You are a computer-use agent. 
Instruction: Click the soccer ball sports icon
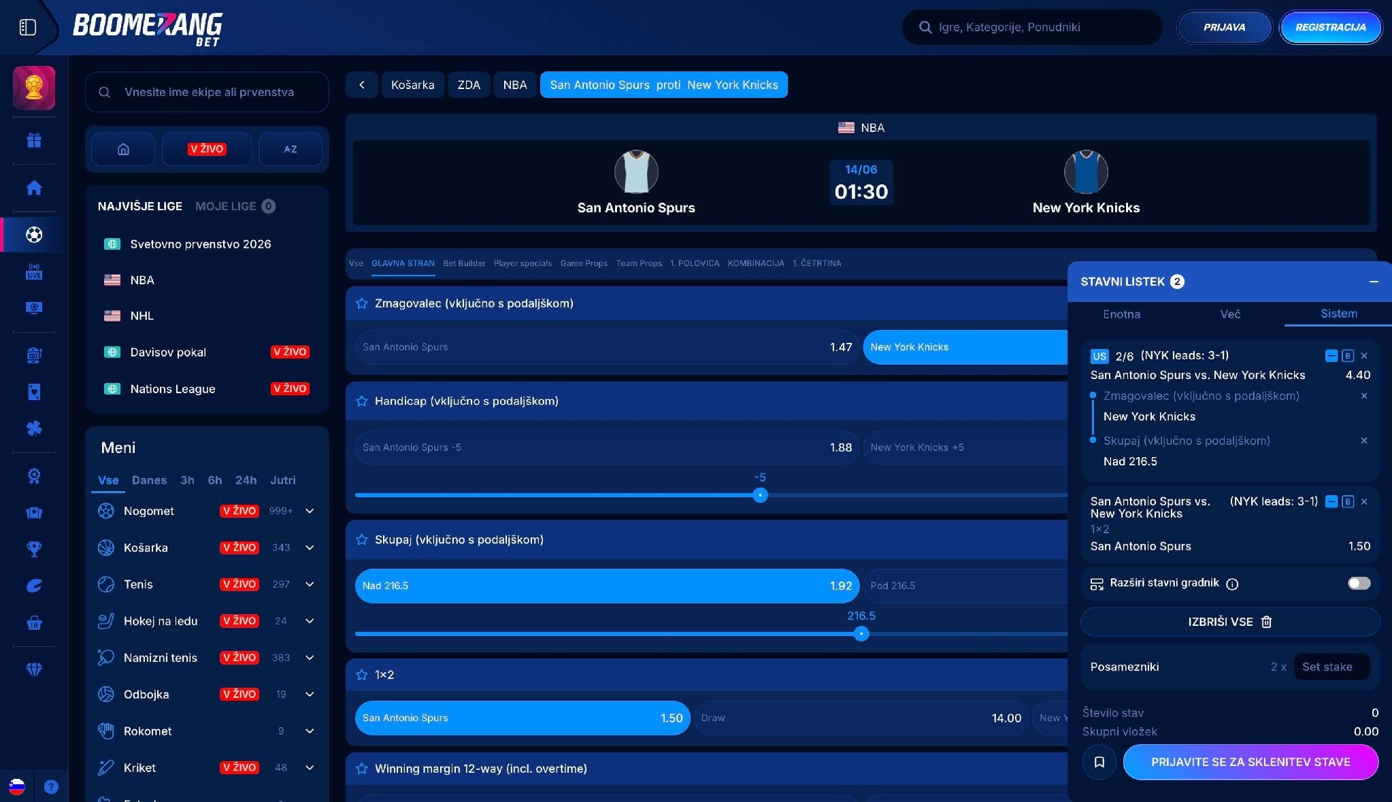[34, 235]
